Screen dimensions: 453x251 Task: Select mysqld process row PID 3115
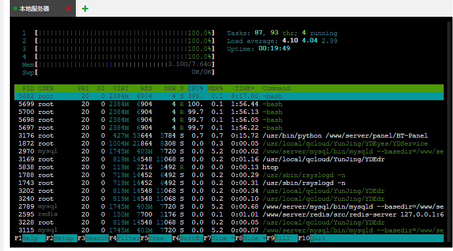pos(229,230)
